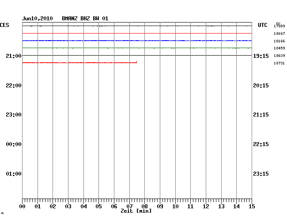Click the local time label '00:00'
Image resolution: width=287 pixels, height=218 pixels.
click(14, 144)
